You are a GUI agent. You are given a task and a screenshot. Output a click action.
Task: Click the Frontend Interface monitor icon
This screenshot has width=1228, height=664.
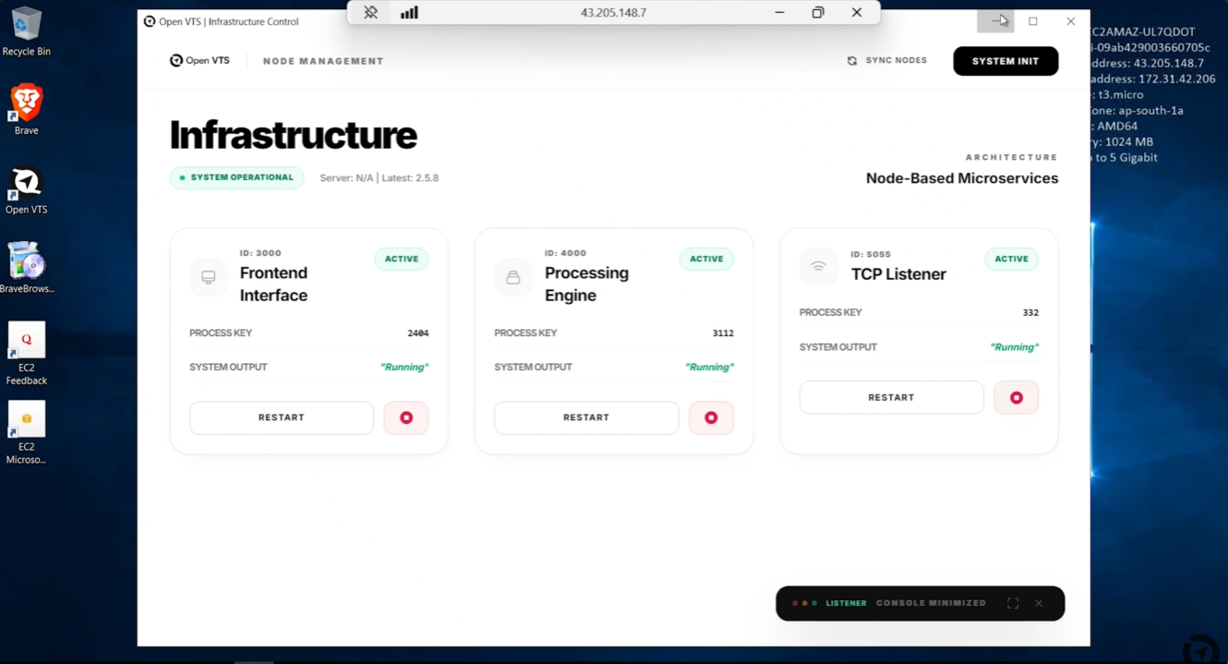click(209, 277)
